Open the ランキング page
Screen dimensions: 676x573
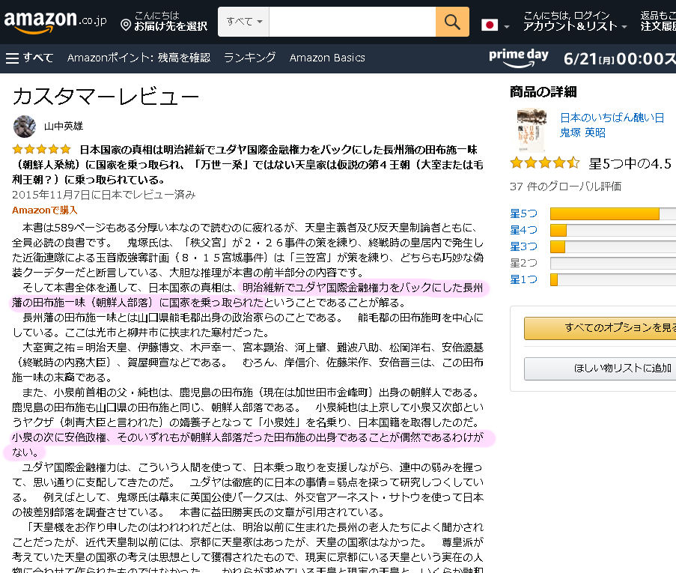(x=249, y=58)
